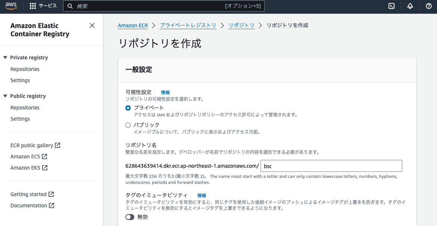
Task: Click the 情報 link beside 可視性設定
Action: [x=165, y=92]
